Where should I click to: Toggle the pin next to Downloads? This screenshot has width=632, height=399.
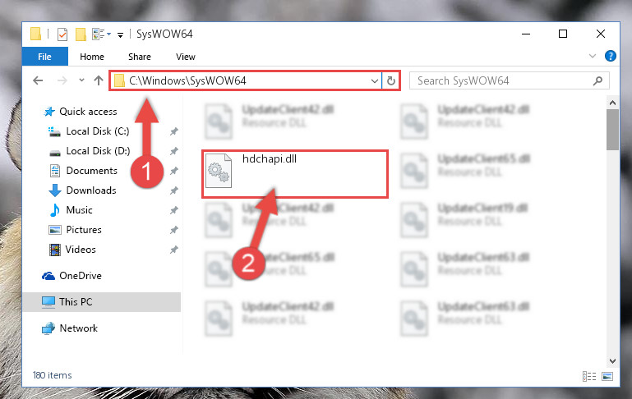click(x=173, y=190)
